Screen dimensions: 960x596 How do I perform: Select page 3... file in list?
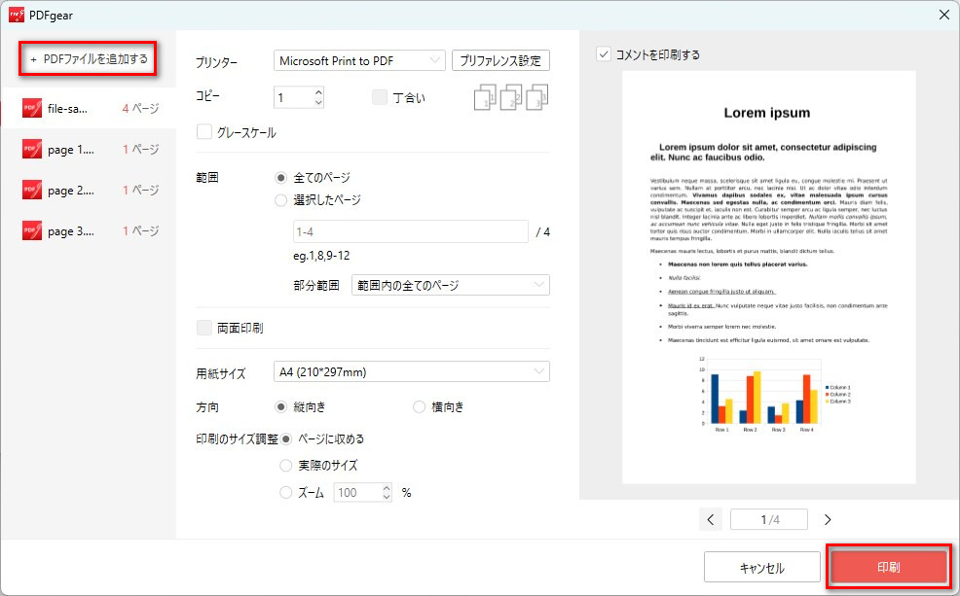tap(89, 231)
